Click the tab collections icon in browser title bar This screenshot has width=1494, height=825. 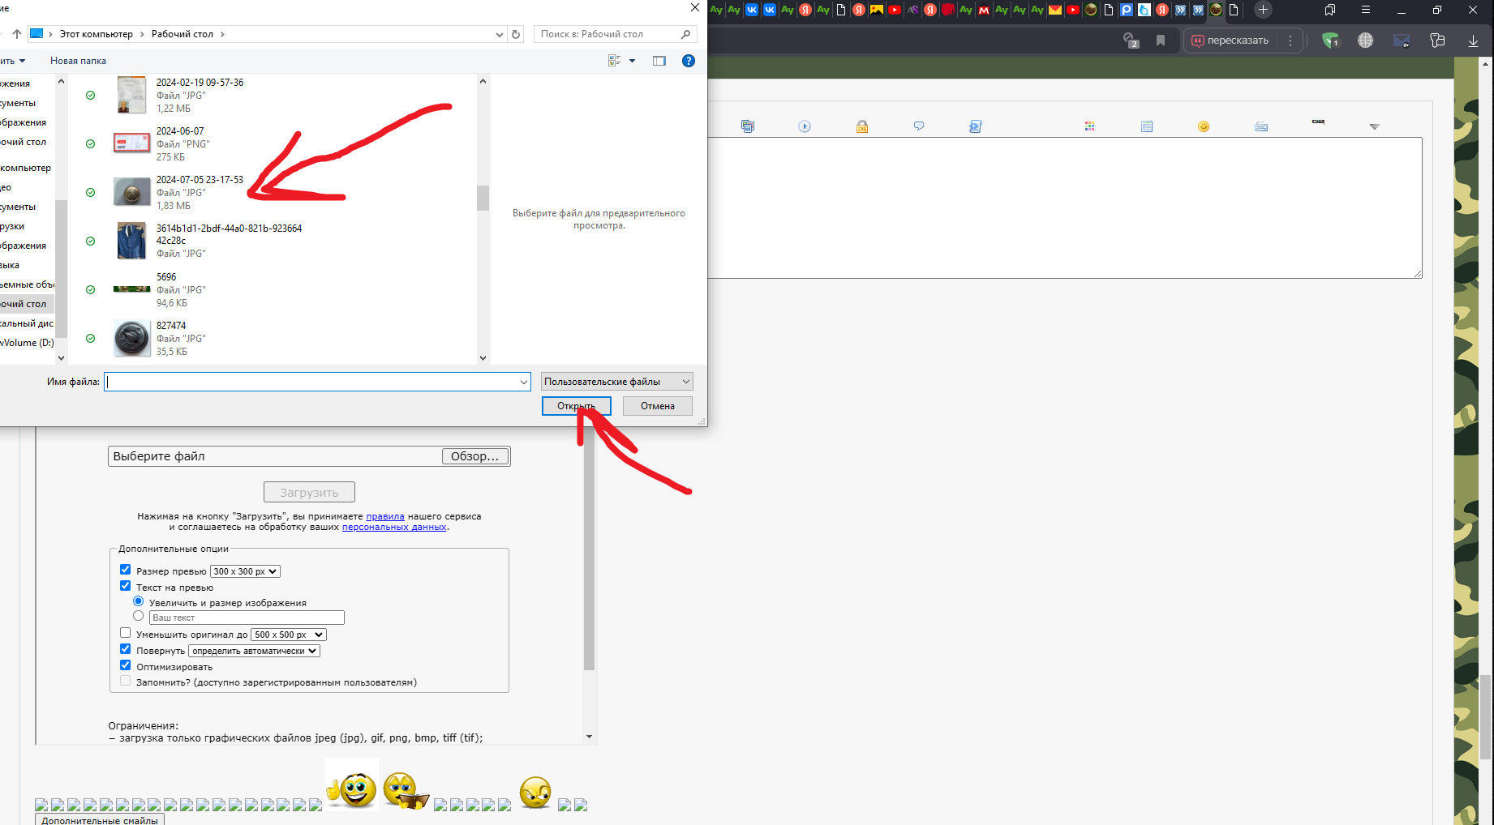[x=1330, y=10]
